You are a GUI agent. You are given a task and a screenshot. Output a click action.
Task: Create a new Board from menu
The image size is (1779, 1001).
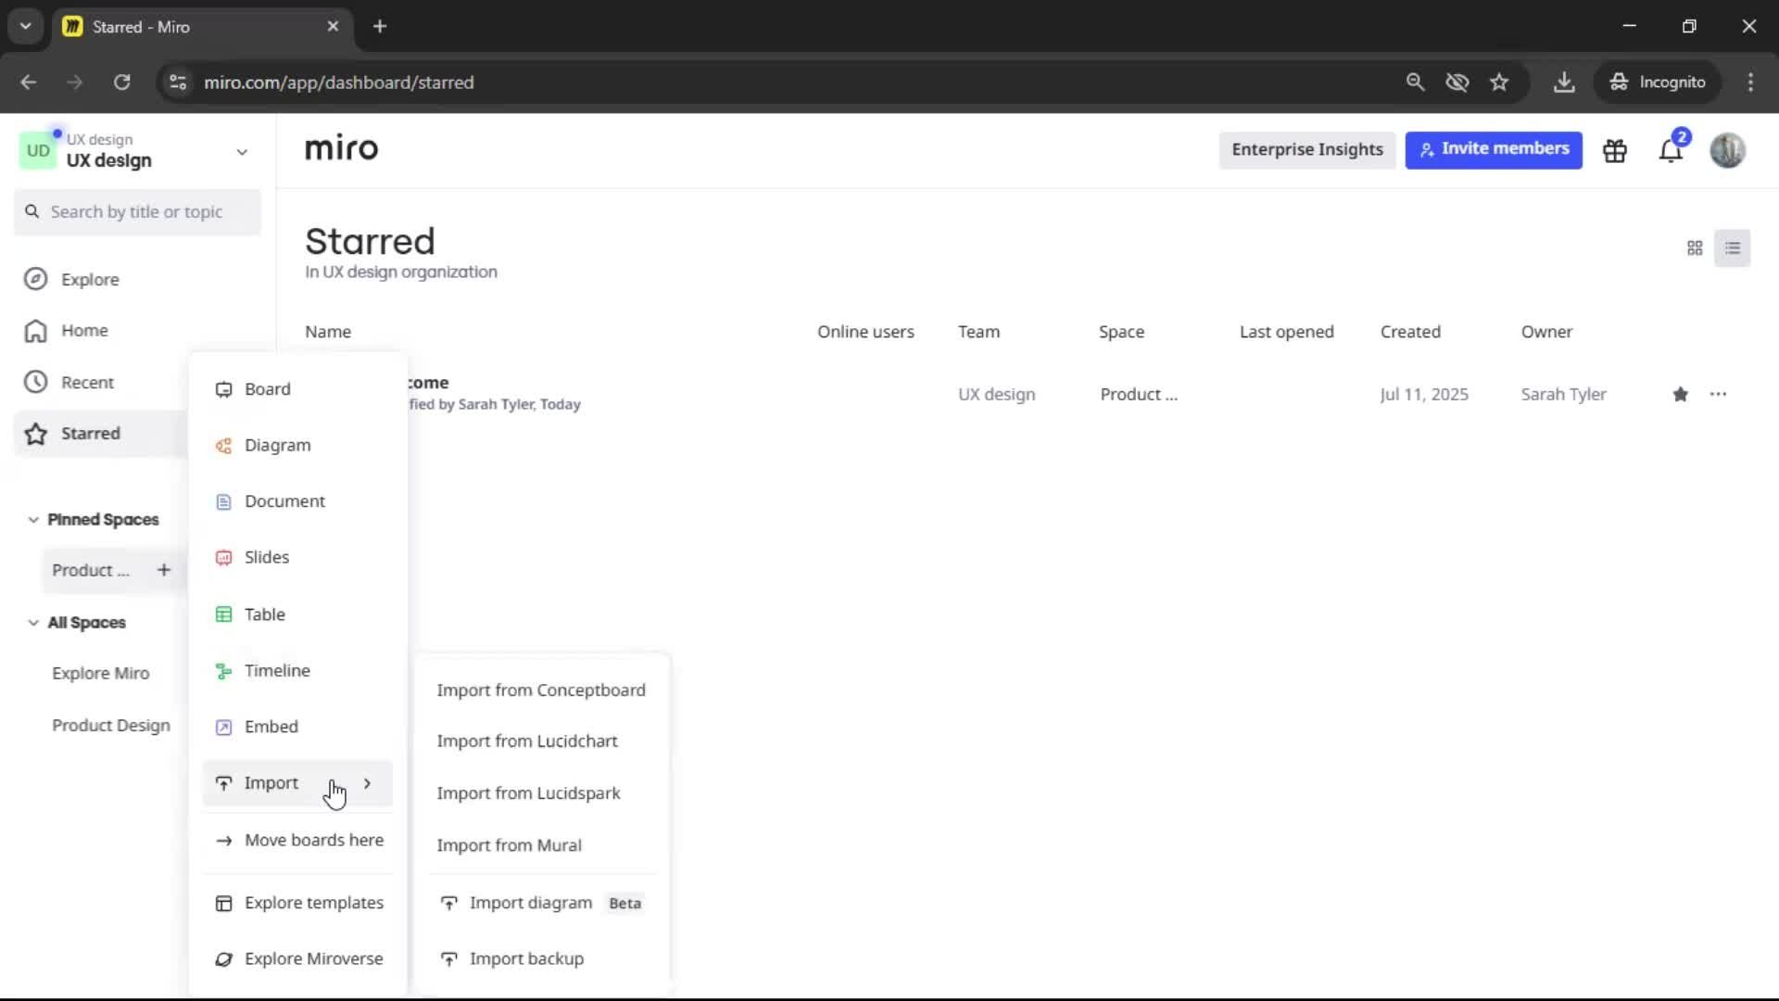(x=297, y=389)
